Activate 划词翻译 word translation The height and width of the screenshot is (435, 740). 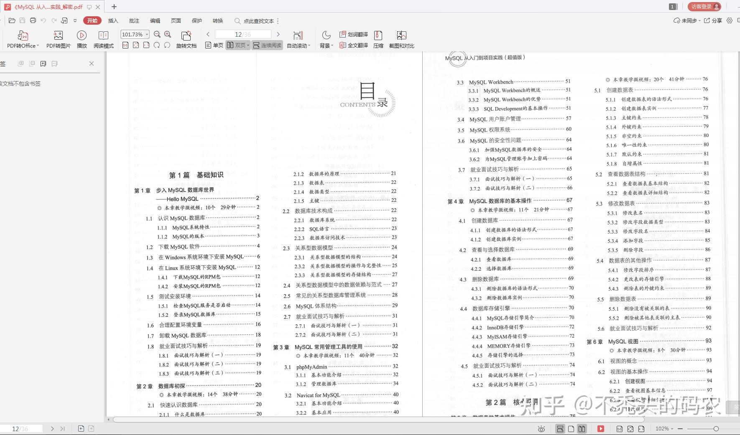tap(355, 34)
